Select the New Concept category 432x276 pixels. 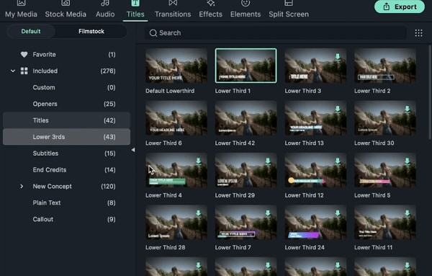[67, 187]
